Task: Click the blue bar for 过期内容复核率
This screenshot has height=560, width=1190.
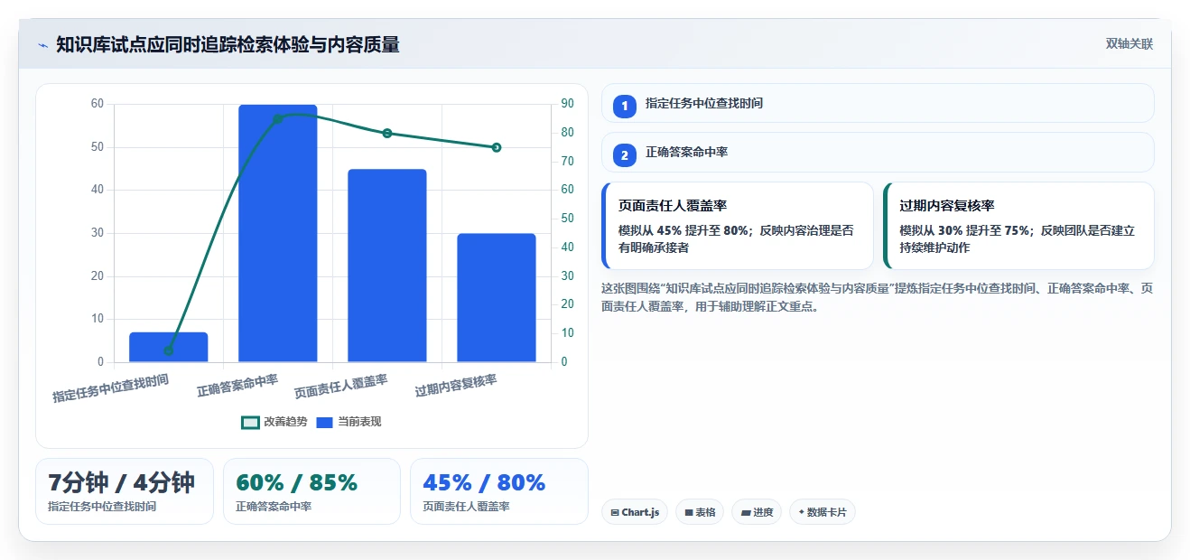Action: [x=497, y=298]
